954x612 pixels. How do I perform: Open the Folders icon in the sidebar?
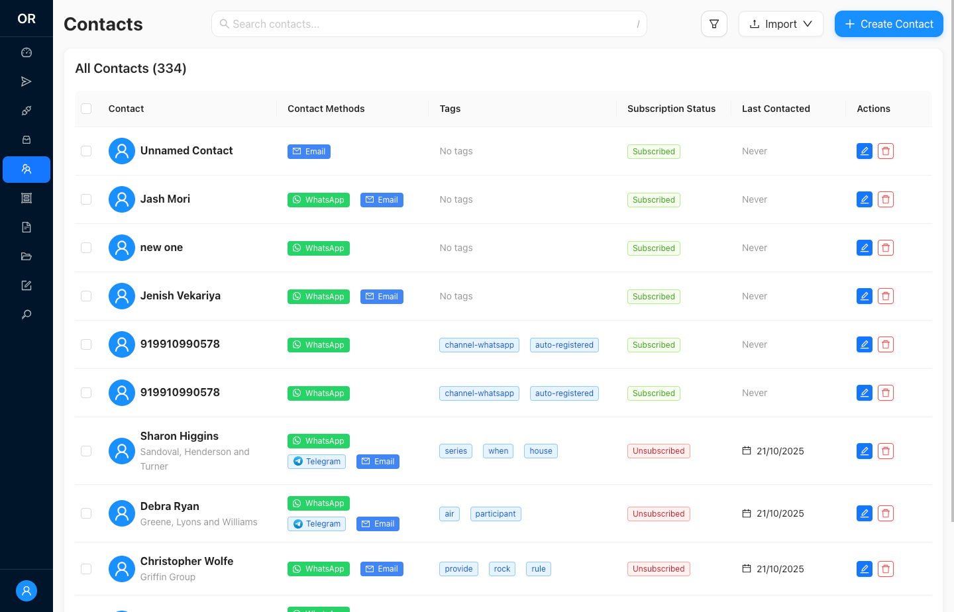click(26, 256)
